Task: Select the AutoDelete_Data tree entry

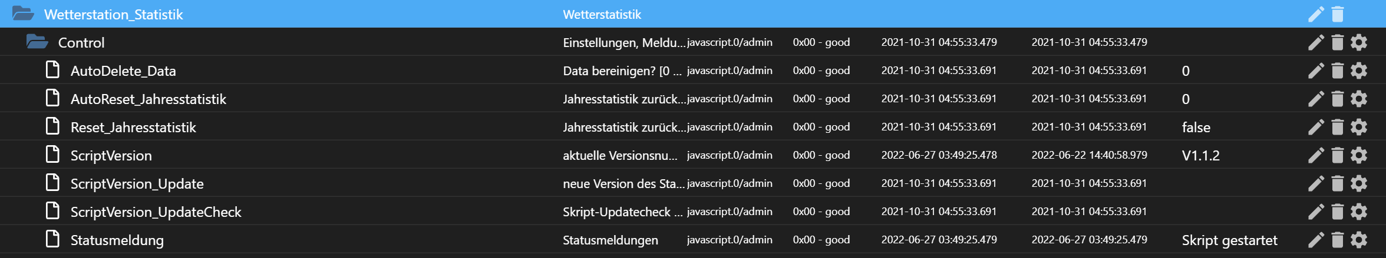Action: coord(123,71)
